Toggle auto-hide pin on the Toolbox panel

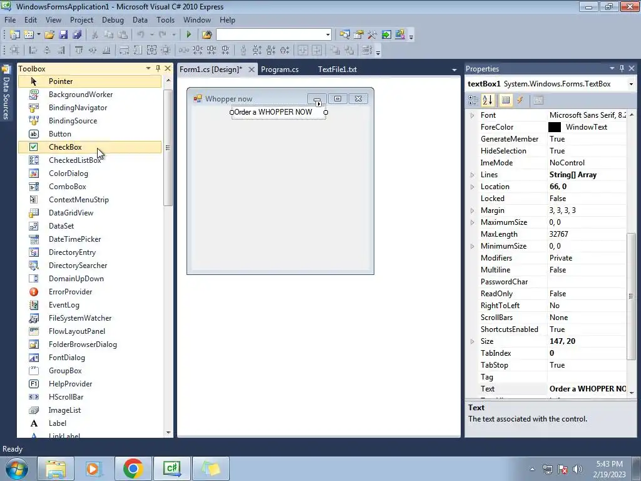158,68
